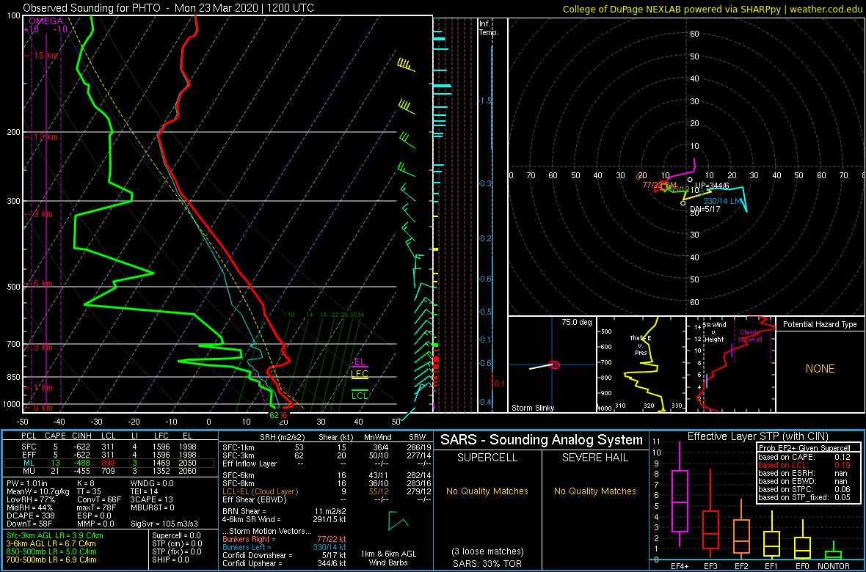Click the 'Corfidi Upshear = 344/6 kt' line
This screenshot has width=866, height=572.
click(283, 563)
